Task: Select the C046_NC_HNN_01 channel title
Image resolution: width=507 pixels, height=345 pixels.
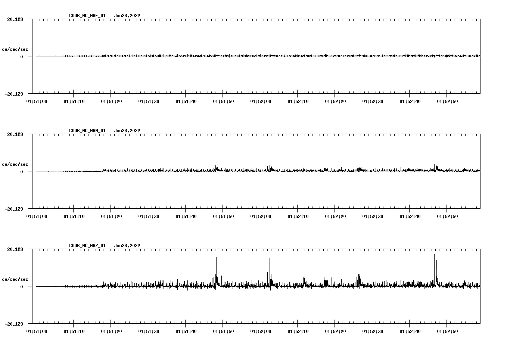Action: [87, 131]
